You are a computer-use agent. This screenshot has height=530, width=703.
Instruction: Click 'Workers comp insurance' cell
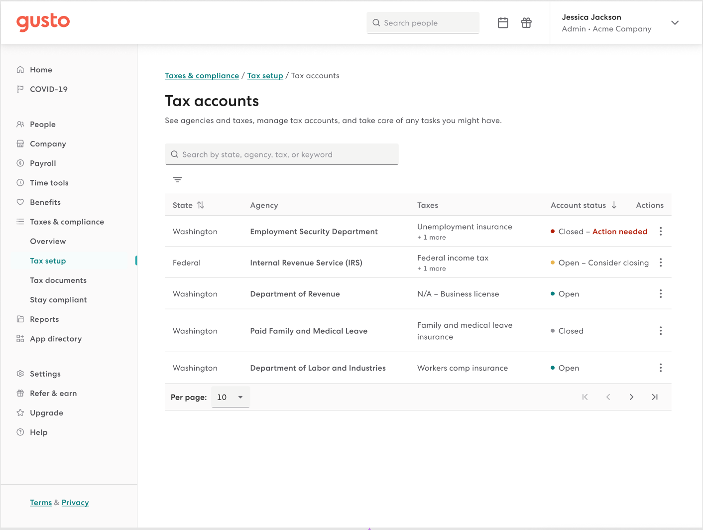point(463,368)
